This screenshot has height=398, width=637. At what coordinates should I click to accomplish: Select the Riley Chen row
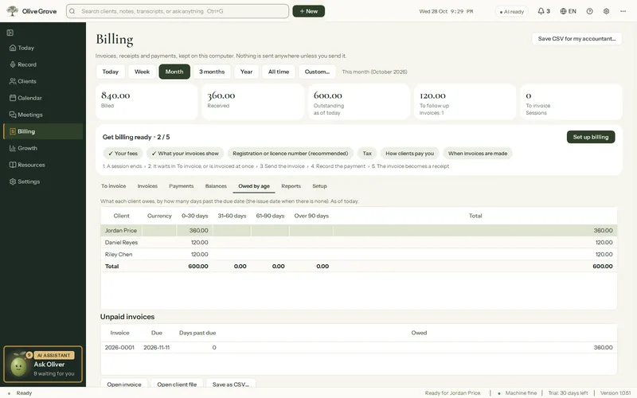(x=359, y=254)
